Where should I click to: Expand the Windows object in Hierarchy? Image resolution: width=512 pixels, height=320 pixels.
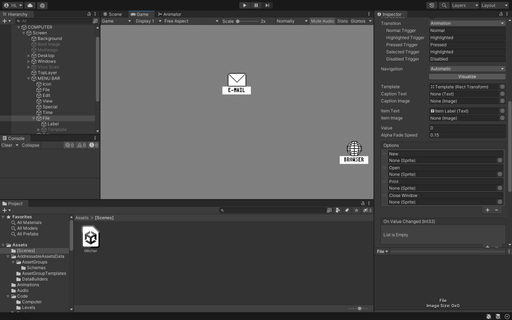tap(29, 61)
